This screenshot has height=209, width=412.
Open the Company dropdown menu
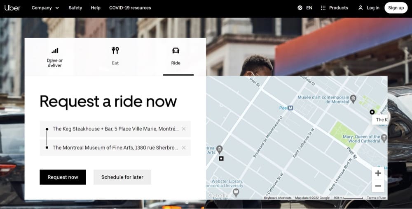pos(45,8)
